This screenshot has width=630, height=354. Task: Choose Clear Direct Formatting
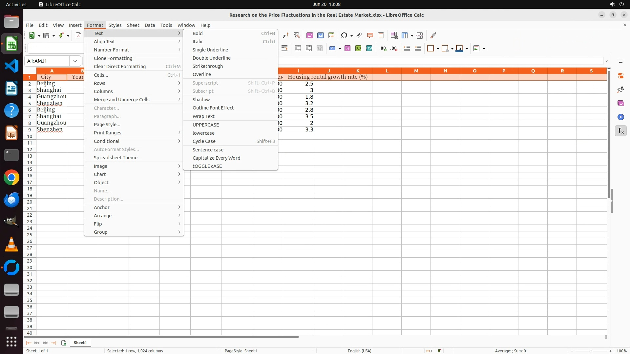[120, 67]
